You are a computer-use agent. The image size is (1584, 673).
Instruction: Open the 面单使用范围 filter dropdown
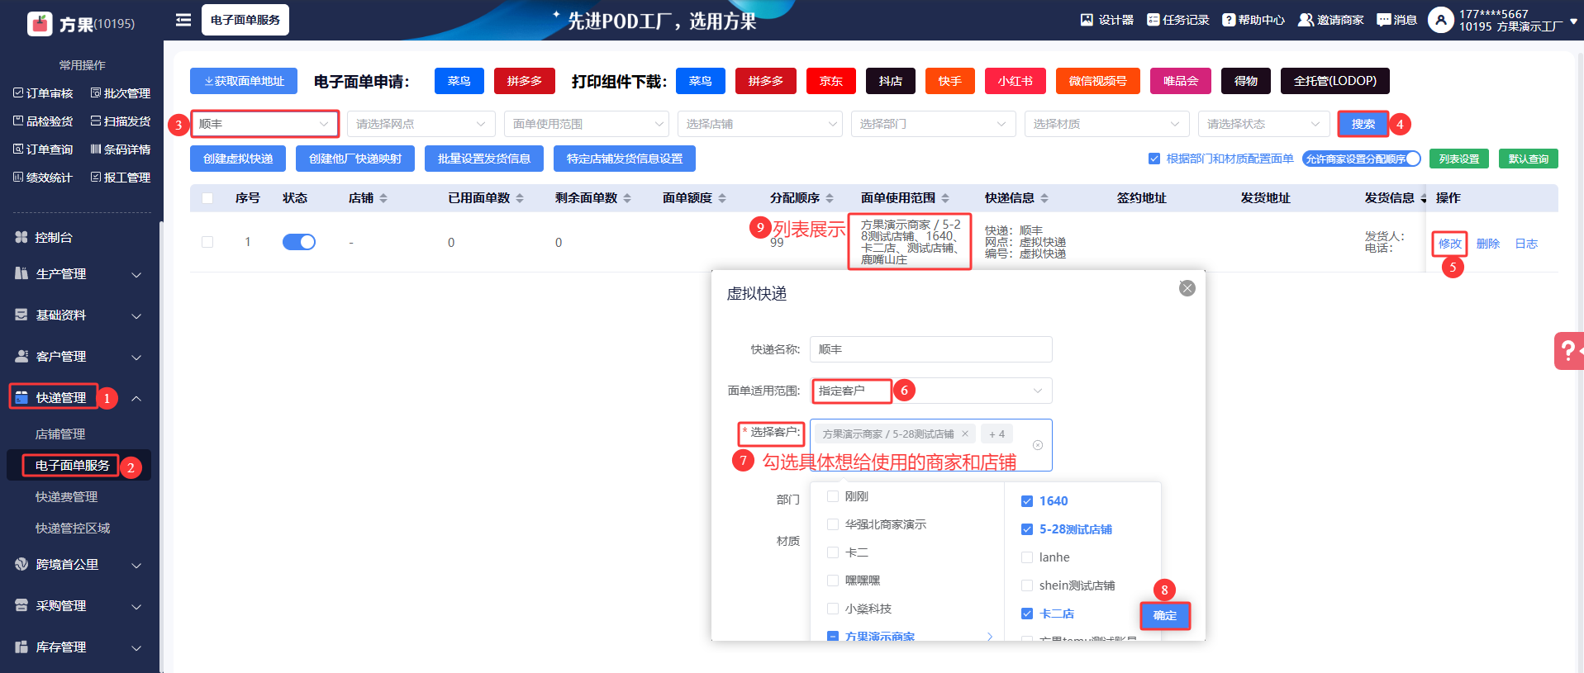pyautogui.click(x=587, y=124)
